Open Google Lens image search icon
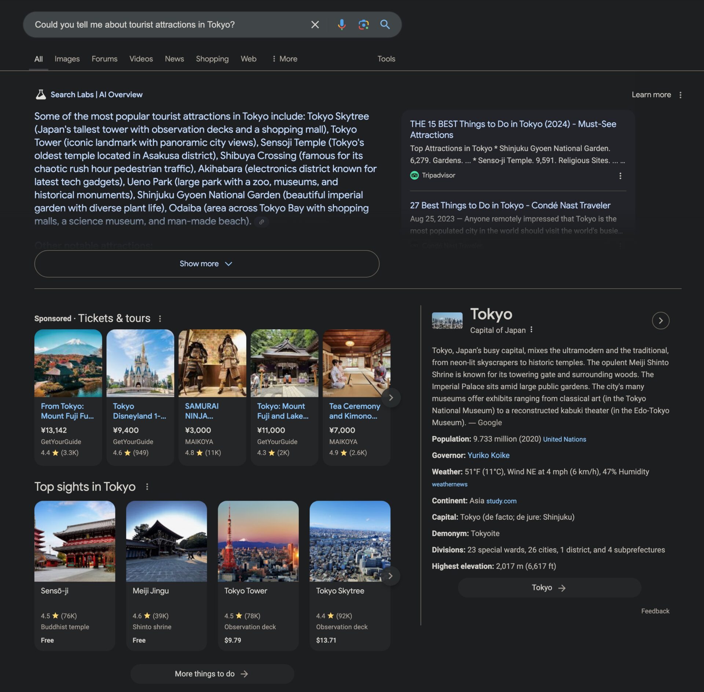 pos(363,25)
